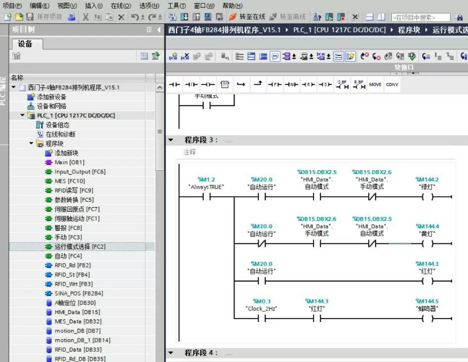Click the go offline (转至离线) button
The width and height of the screenshot is (468, 362).
point(287,17)
